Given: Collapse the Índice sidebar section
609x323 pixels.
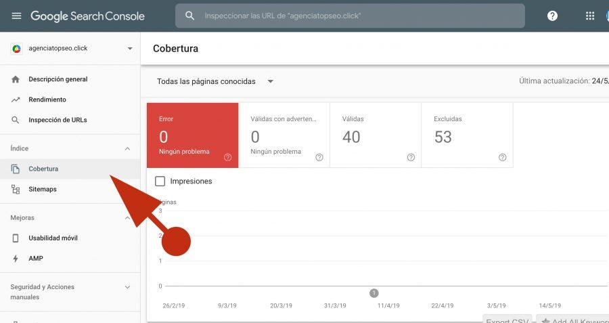Looking at the screenshot, I should pos(127,148).
